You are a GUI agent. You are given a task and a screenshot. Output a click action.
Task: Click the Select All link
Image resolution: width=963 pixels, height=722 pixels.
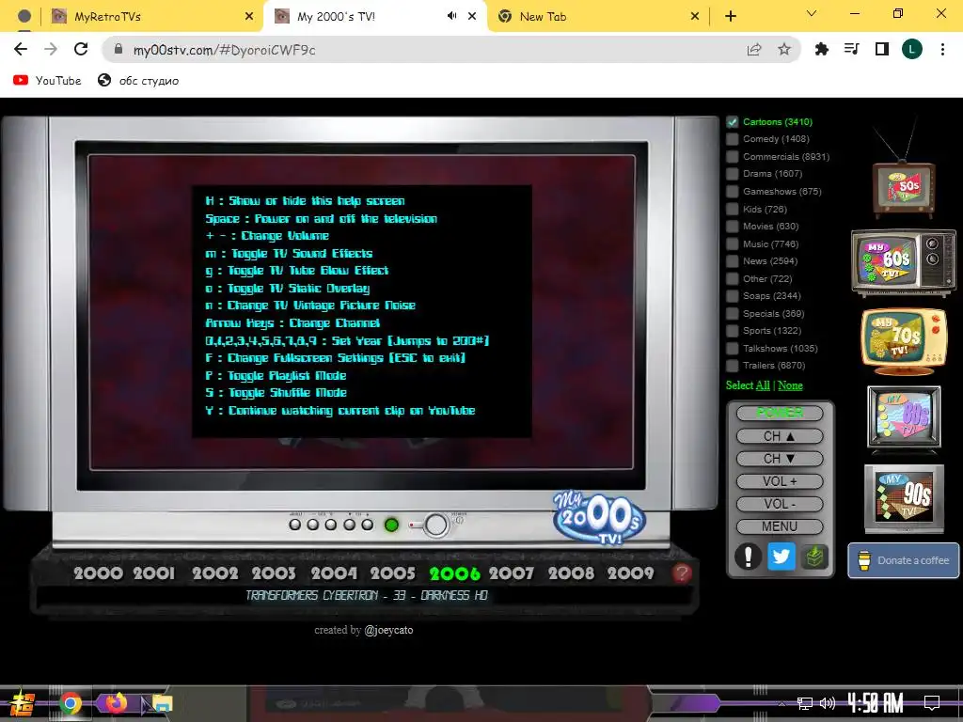763,385
